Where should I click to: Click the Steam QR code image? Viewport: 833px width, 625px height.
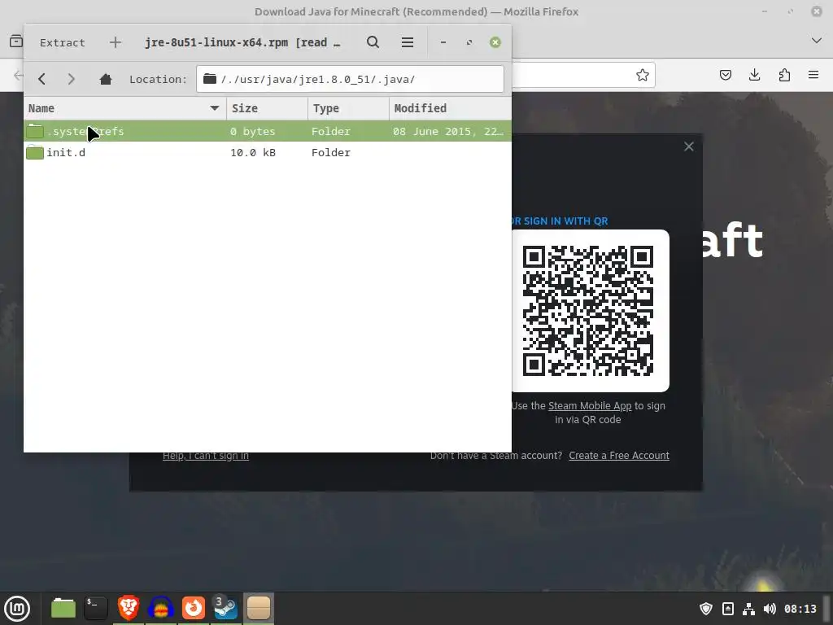click(588, 311)
